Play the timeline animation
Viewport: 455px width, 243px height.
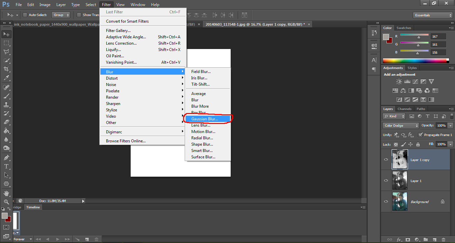57,239
